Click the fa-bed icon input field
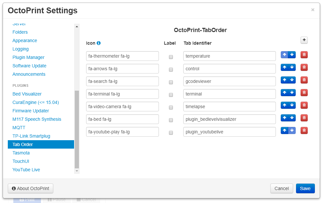 [x=122, y=119]
